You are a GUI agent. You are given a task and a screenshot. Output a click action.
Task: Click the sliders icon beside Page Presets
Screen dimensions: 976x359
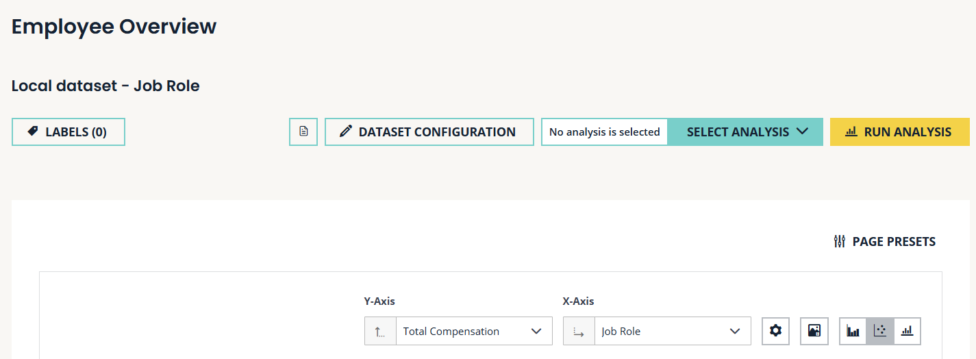pyautogui.click(x=840, y=241)
